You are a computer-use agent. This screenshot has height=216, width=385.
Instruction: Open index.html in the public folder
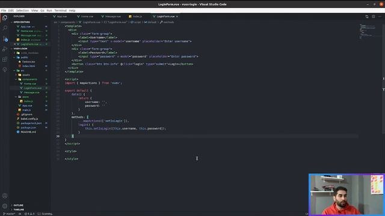coord(28,66)
